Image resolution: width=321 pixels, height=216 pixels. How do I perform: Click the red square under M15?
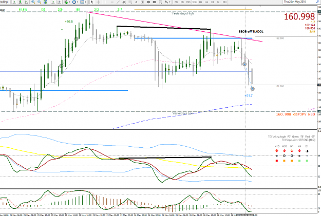(277, 161)
